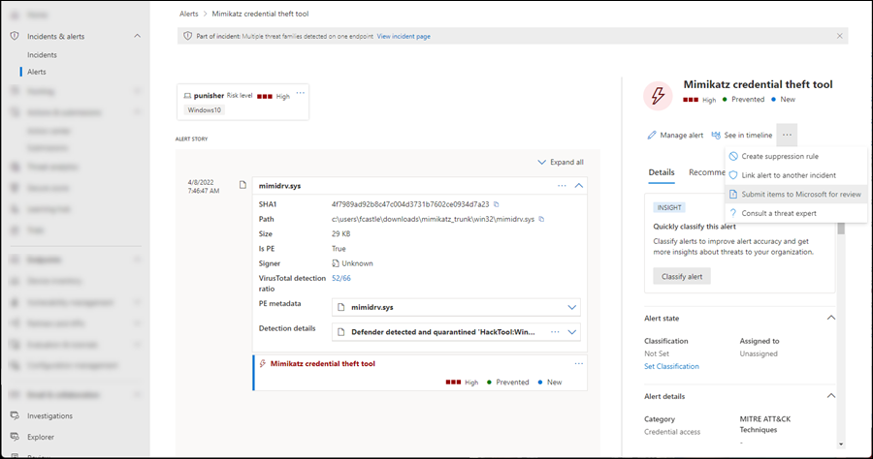Expand the PE metadata mimidrv.sys dropdown

(571, 307)
